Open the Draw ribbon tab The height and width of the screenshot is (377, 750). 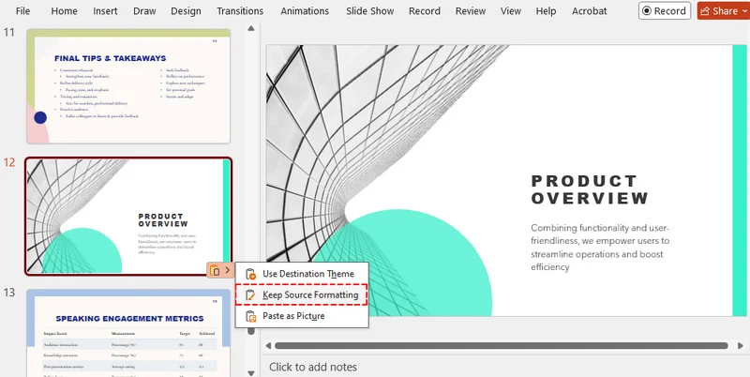tap(144, 10)
